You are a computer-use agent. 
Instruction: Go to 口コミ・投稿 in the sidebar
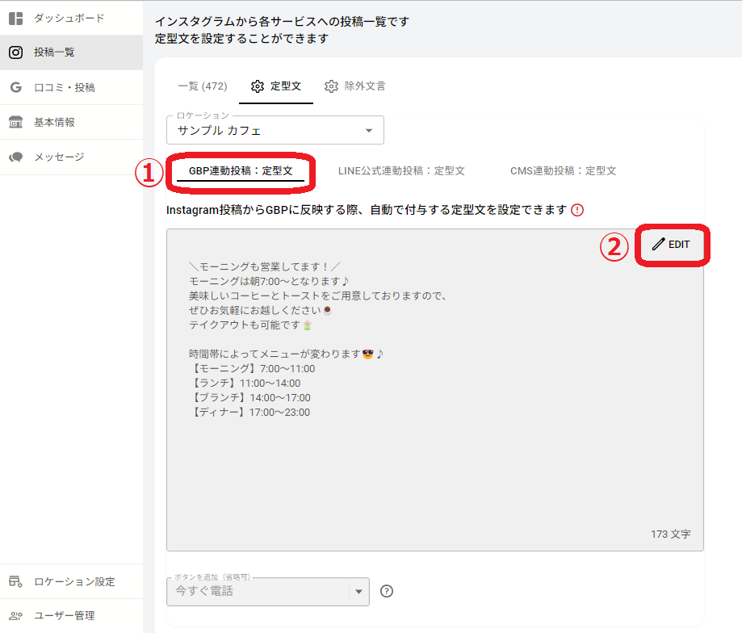click(64, 87)
